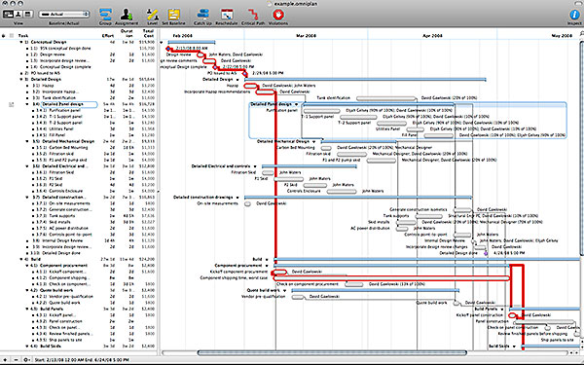584x365 pixels.
Task: Click the Apr 2008 timeline header
Action: point(432,36)
